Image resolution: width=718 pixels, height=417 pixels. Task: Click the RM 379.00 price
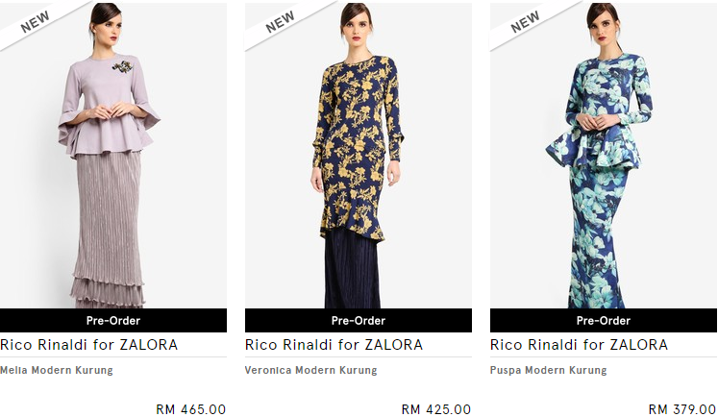pos(682,409)
